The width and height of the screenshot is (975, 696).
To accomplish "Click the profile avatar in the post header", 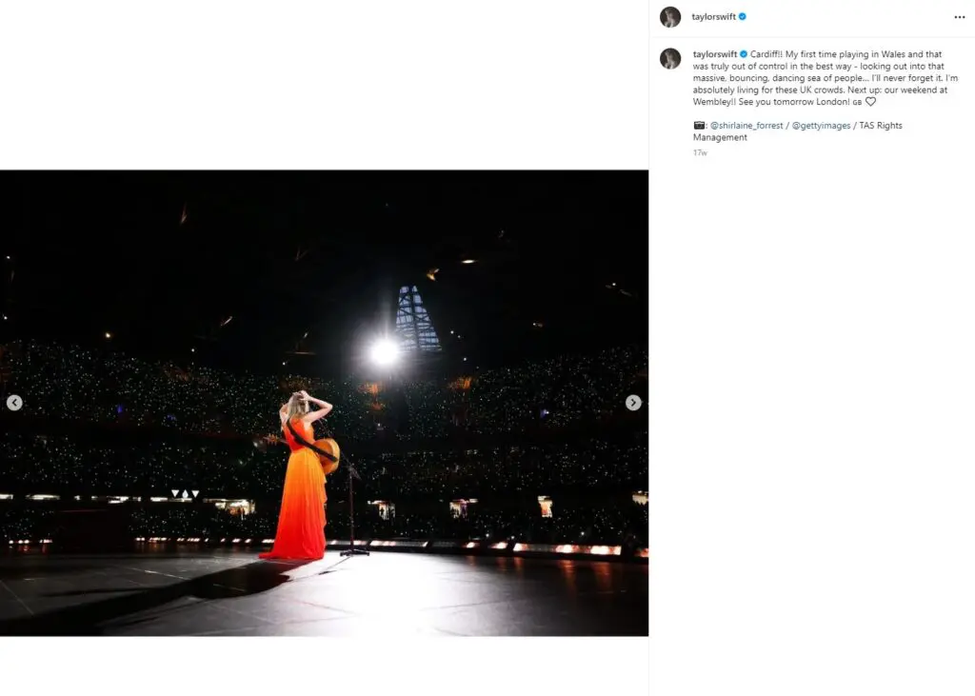I will tap(670, 17).
